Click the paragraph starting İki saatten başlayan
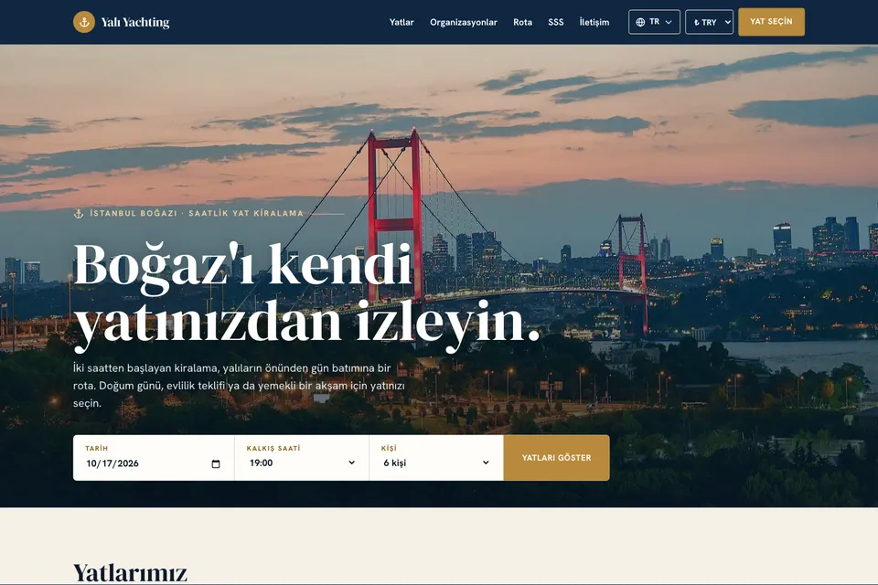Image resolution: width=878 pixels, height=585 pixels. (239, 386)
